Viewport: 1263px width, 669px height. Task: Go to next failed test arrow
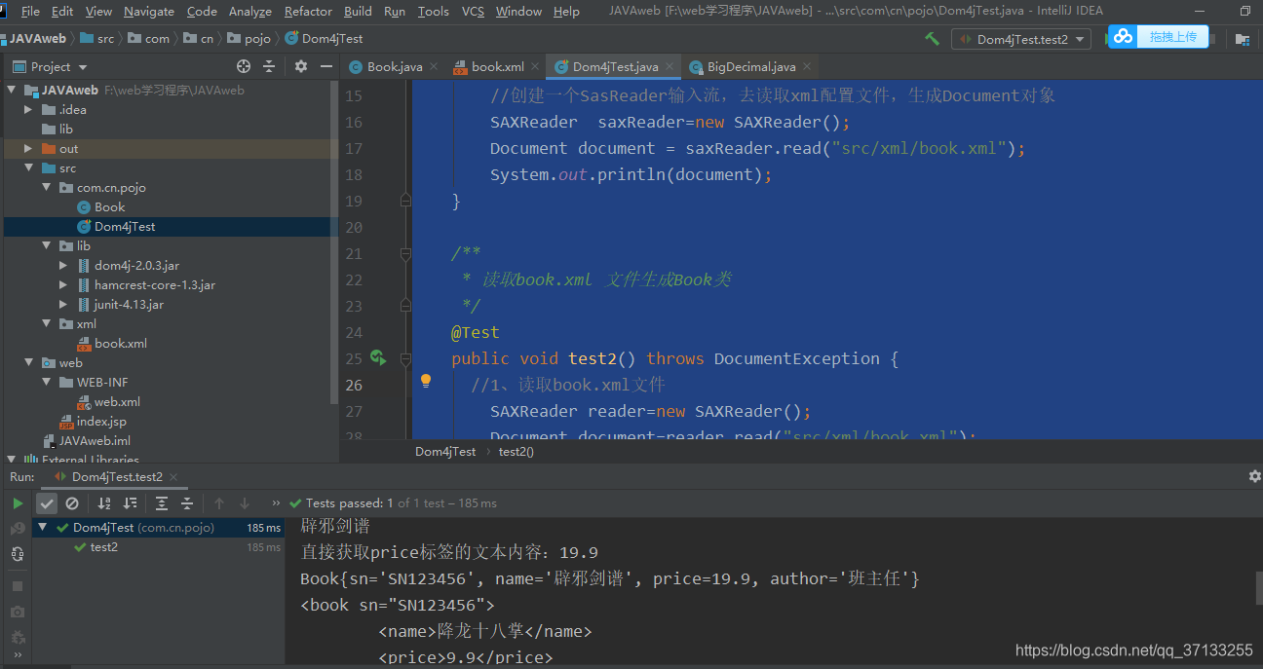pyautogui.click(x=245, y=503)
